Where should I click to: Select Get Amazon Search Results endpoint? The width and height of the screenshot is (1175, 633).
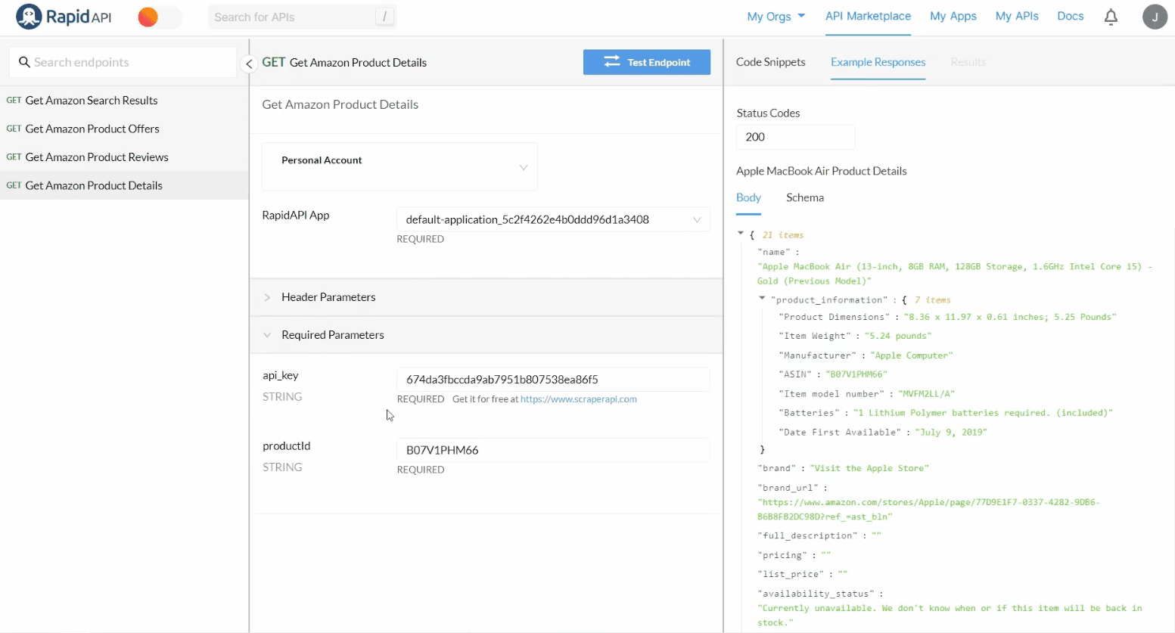click(124, 100)
